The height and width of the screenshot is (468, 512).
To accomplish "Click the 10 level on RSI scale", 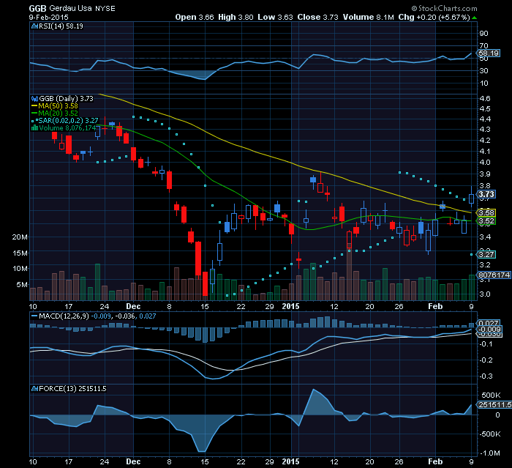I will [484, 83].
